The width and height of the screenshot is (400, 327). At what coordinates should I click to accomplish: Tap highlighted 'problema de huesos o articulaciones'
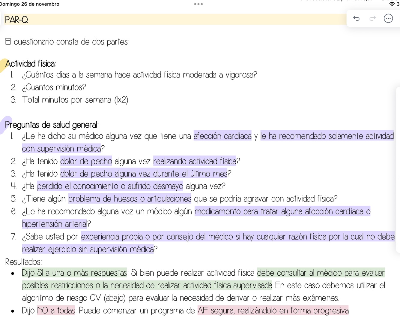coord(130,199)
